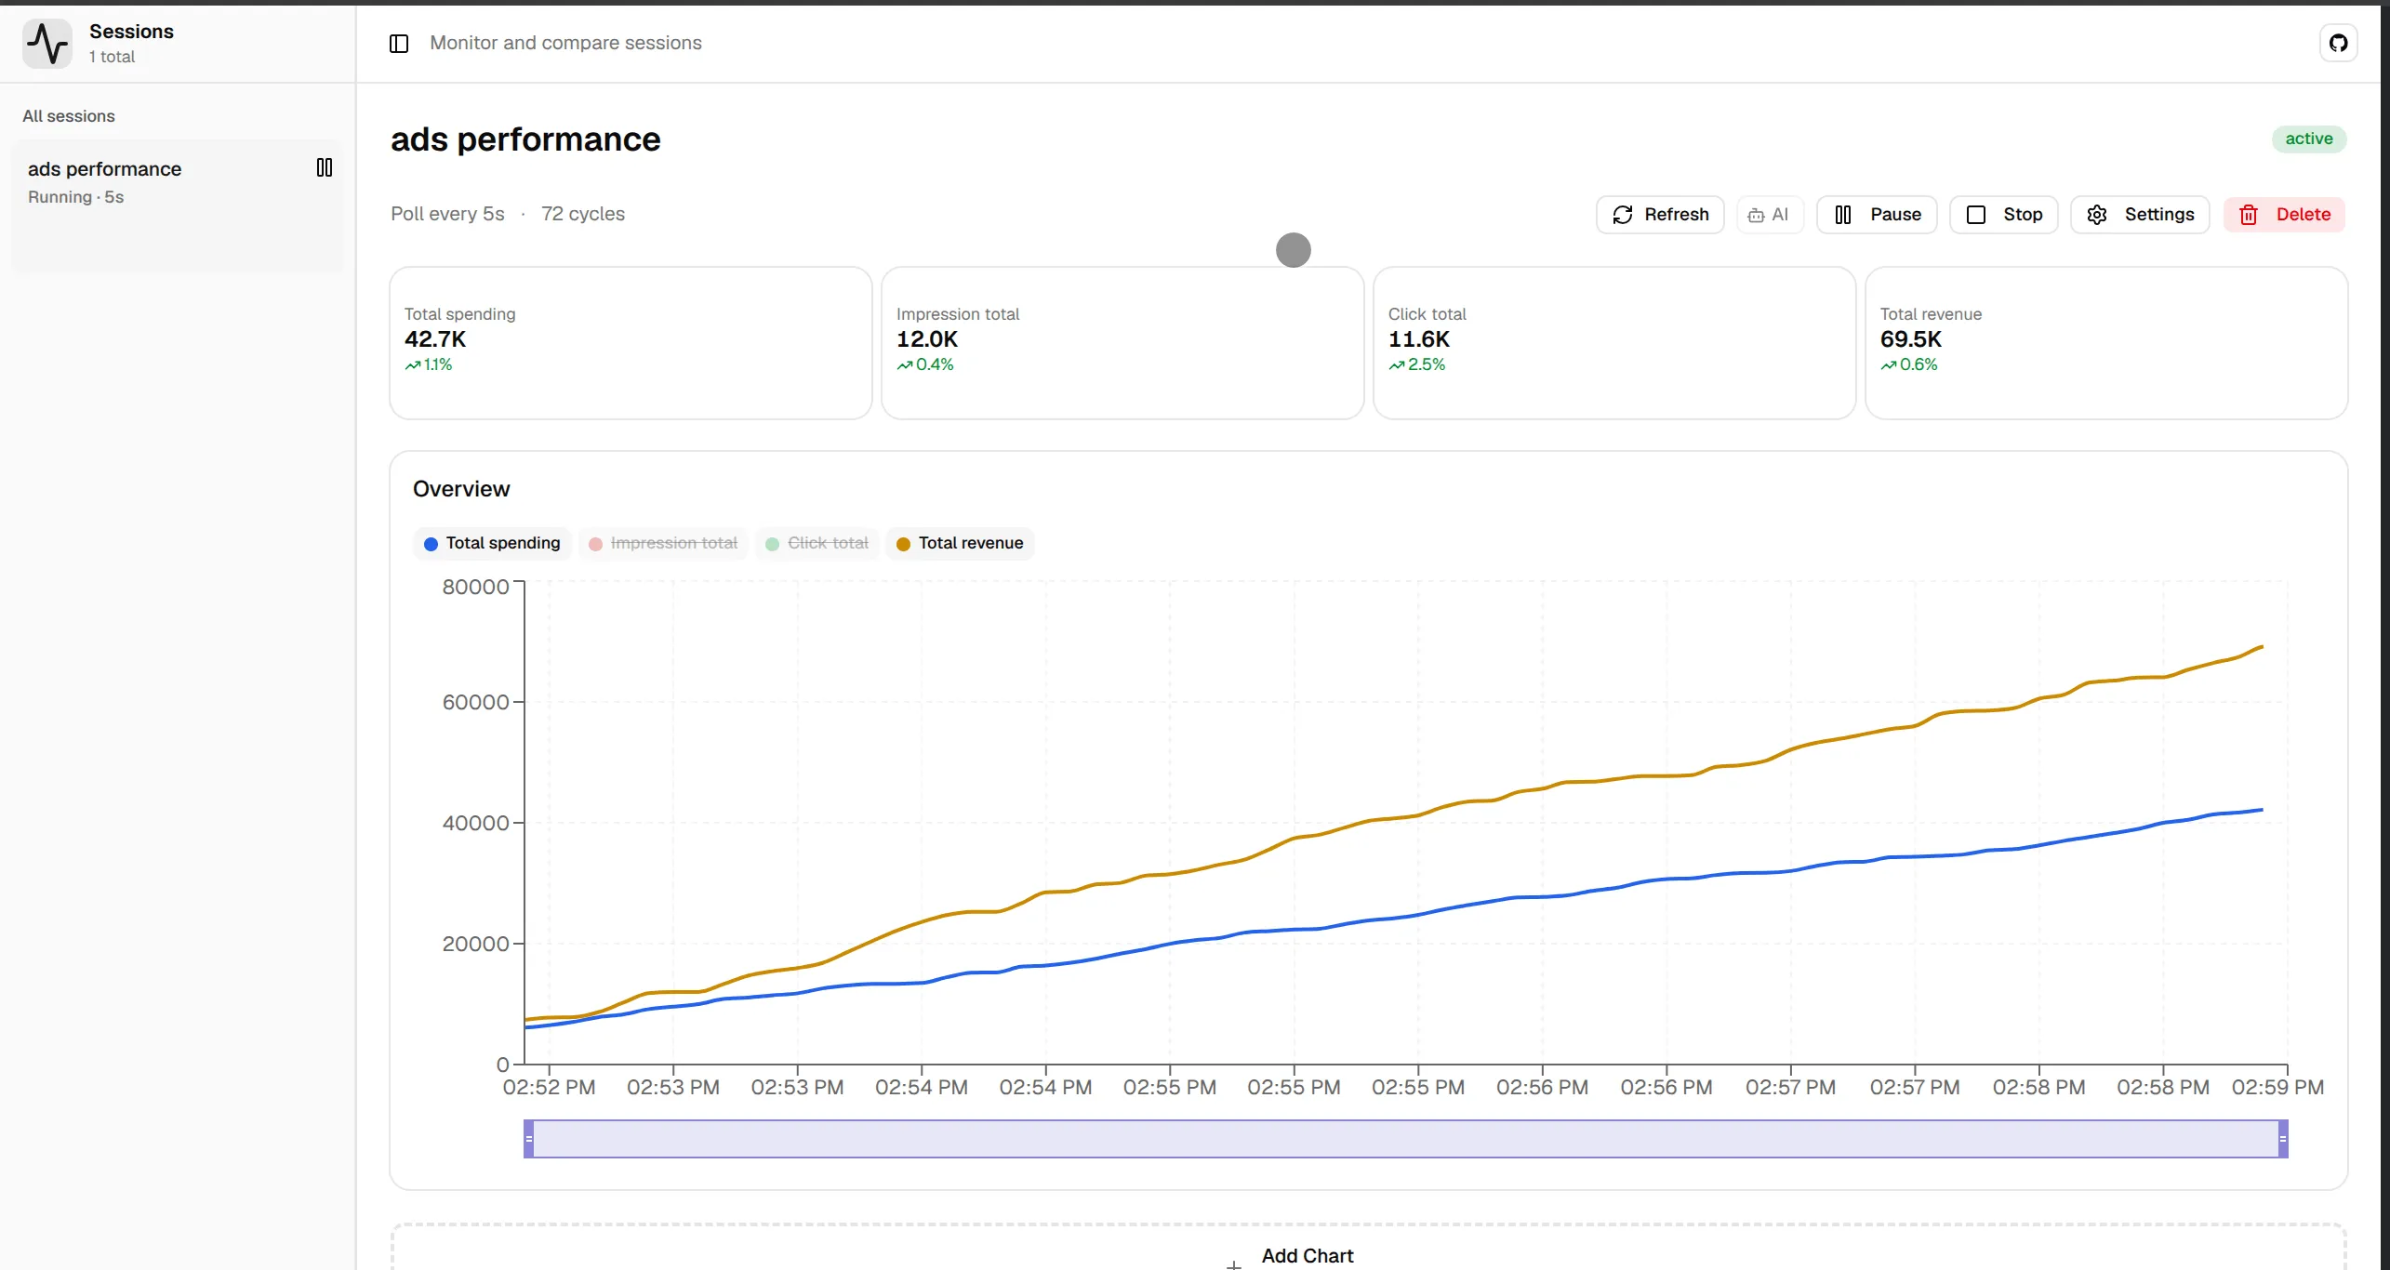2390x1270 pixels.
Task: Pause session via sidebar pause icon
Action: pos(325,167)
